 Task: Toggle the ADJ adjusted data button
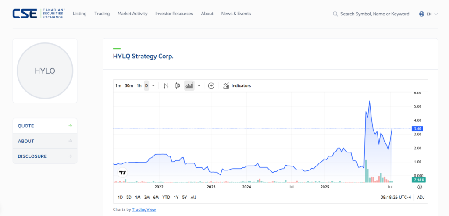[420, 197]
